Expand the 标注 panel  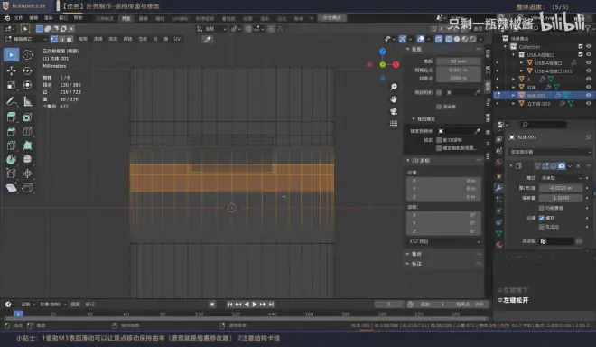pos(408,264)
